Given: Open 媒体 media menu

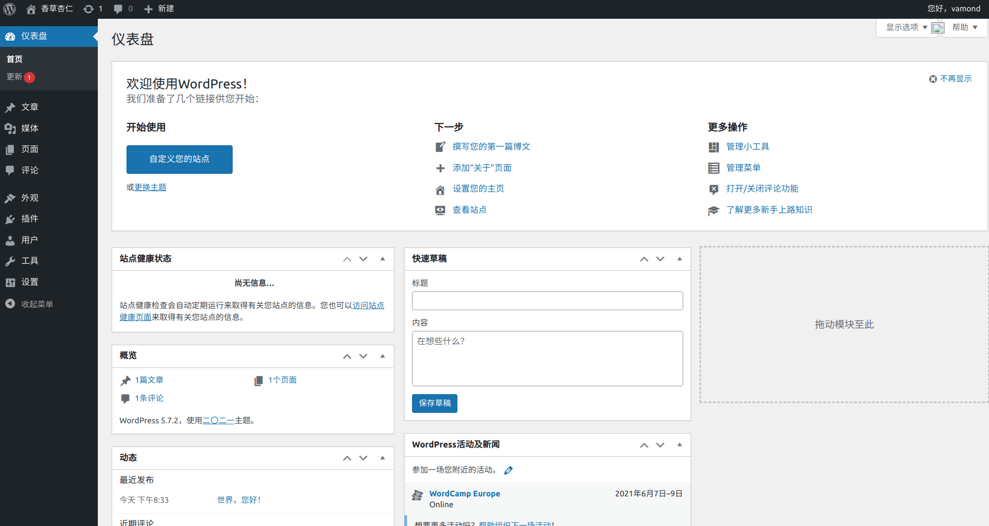Looking at the screenshot, I should (x=49, y=128).
